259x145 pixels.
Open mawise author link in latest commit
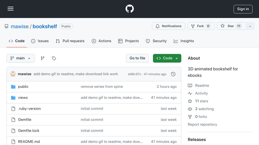pyautogui.click(x=25, y=74)
